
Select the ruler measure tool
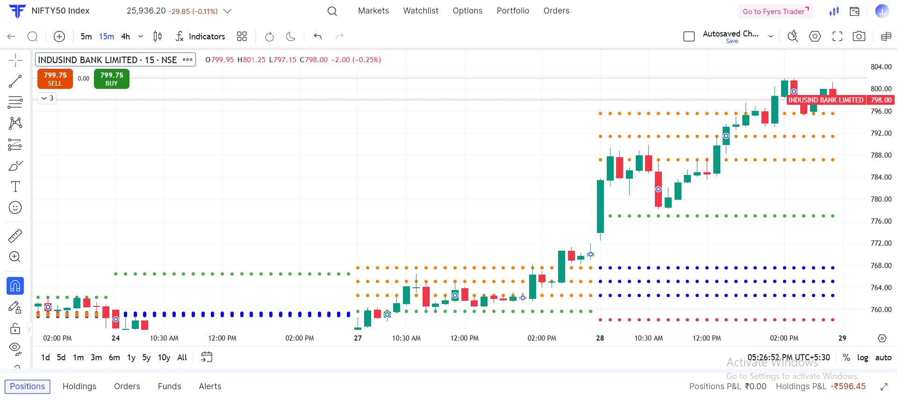[15, 236]
